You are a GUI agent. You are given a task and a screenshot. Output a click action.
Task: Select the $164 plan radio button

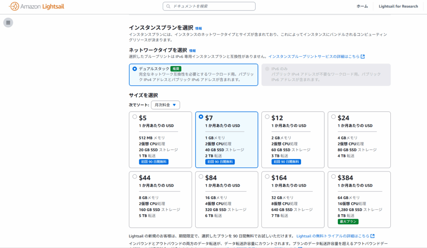point(267,176)
